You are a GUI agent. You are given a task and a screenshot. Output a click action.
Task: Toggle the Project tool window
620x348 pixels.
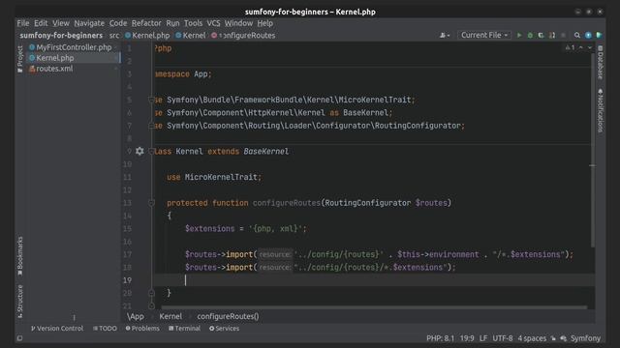pos(20,59)
